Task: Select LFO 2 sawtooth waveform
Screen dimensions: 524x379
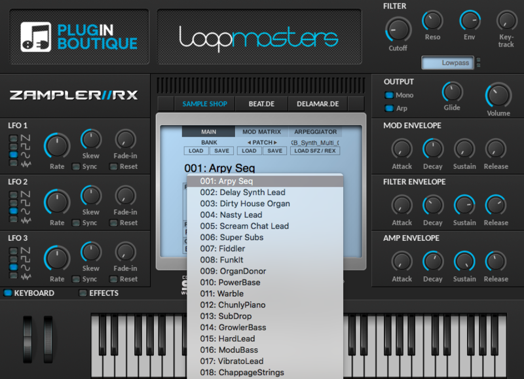Action: coord(13,194)
